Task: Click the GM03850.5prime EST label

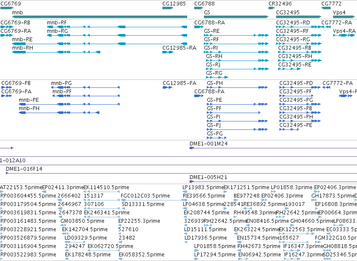Action: (82, 221)
